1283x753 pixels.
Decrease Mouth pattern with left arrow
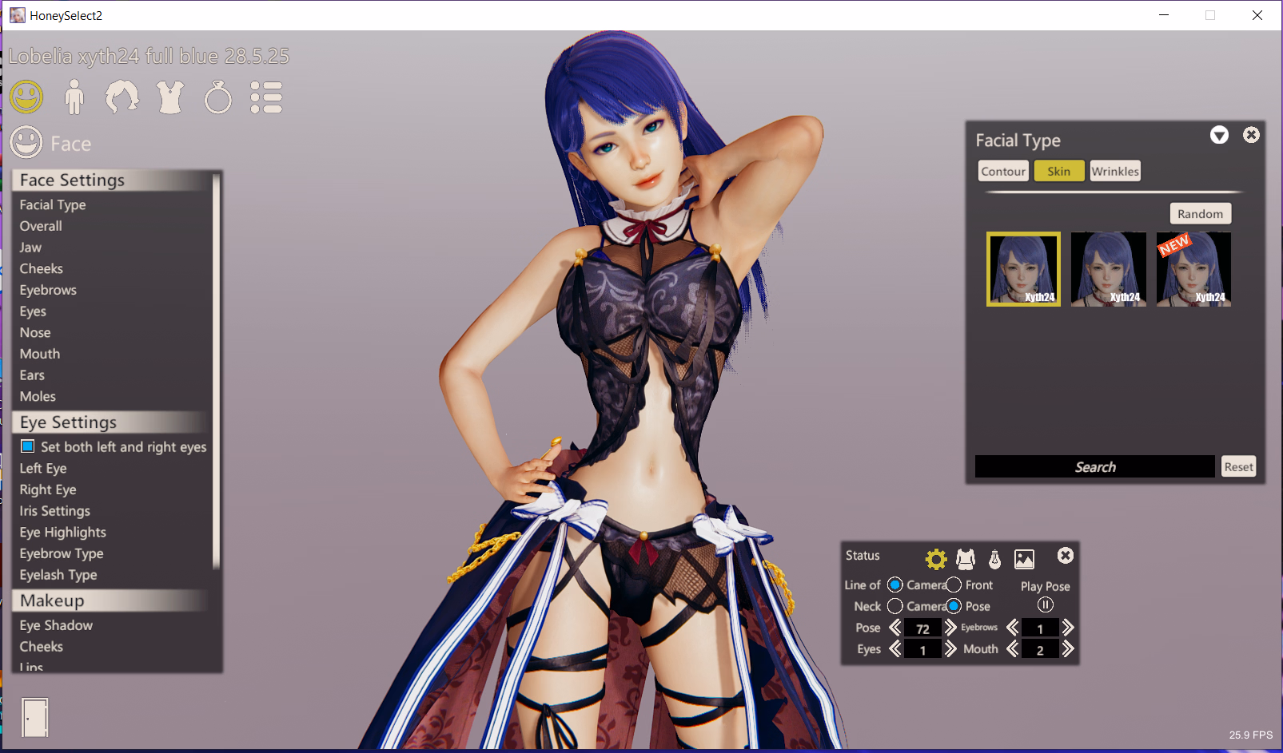[1012, 649]
